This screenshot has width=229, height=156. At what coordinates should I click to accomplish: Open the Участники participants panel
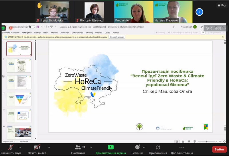pyautogui.click(x=78, y=150)
